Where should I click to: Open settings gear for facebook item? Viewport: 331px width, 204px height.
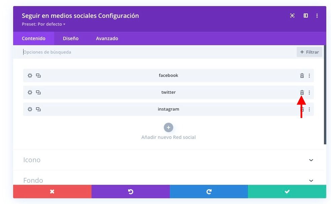click(30, 76)
